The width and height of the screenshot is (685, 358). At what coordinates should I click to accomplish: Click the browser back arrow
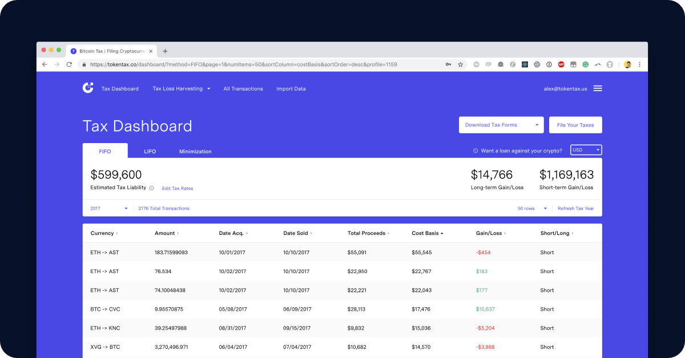[45, 64]
